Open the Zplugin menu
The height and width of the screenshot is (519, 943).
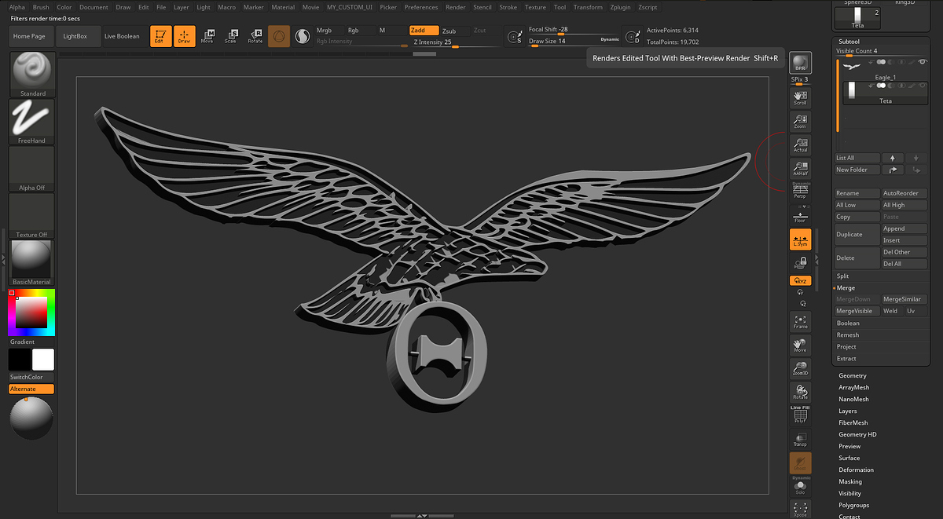point(619,7)
